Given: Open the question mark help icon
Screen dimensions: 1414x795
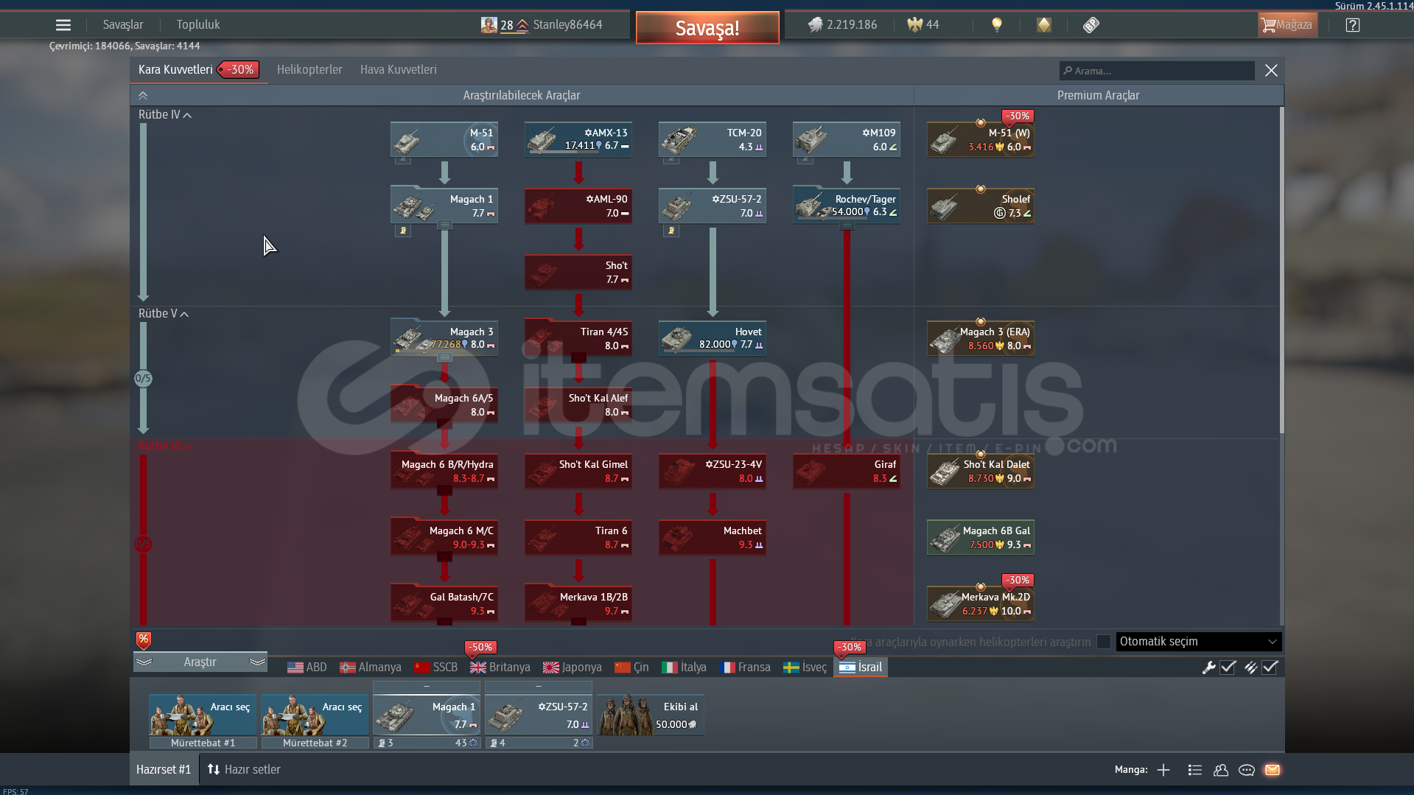Looking at the screenshot, I should point(1353,25).
